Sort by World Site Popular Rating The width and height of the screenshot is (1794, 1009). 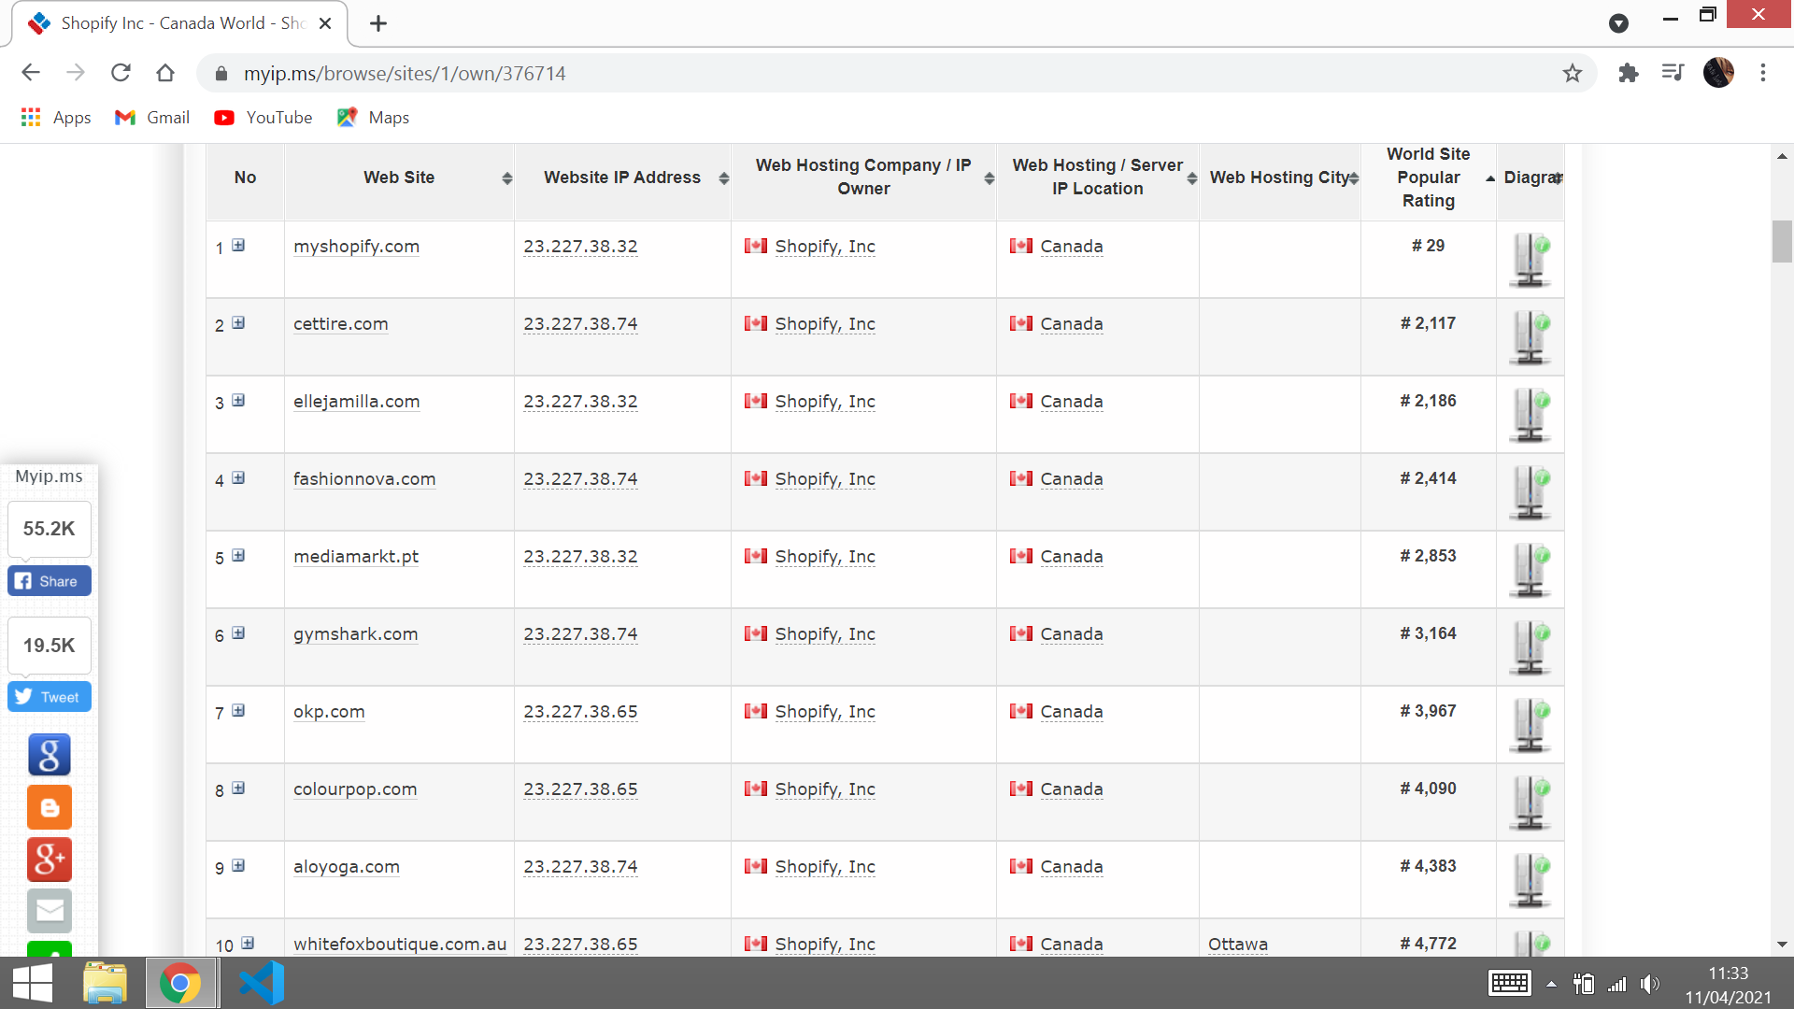pos(1489,178)
